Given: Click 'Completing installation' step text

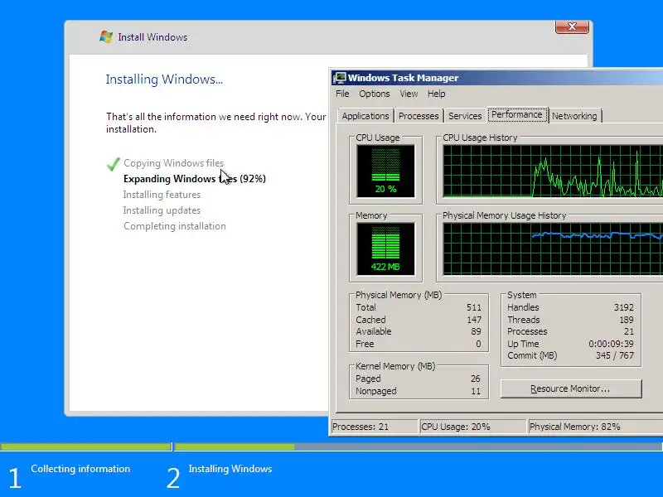Looking at the screenshot, I should click(x=175, y=226).
